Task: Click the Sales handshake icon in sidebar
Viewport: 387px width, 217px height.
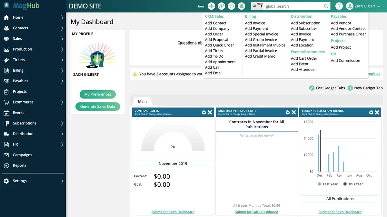Action: pyautogui.click(x=6, y=39)
